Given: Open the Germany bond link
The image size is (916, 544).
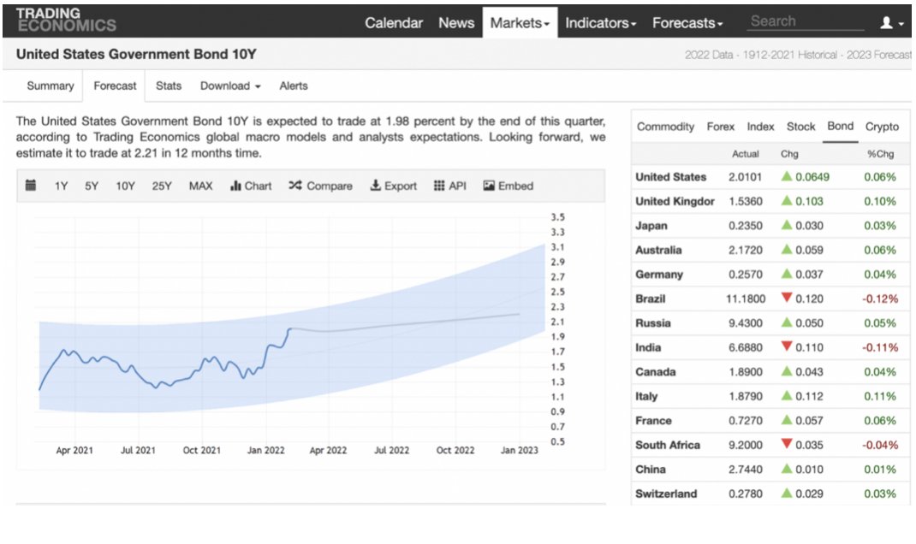Looking at the screenshot, I should click(659, 275).
